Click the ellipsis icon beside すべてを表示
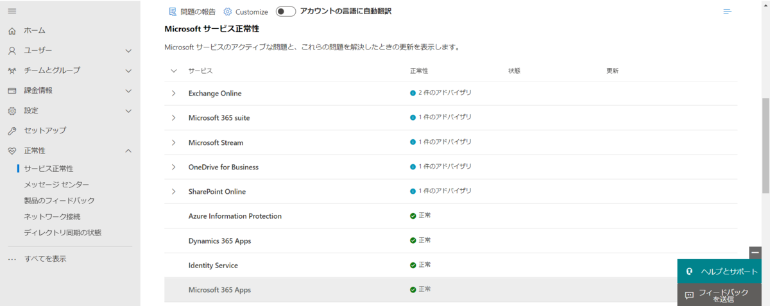The image size is (770, 306). 12,259
